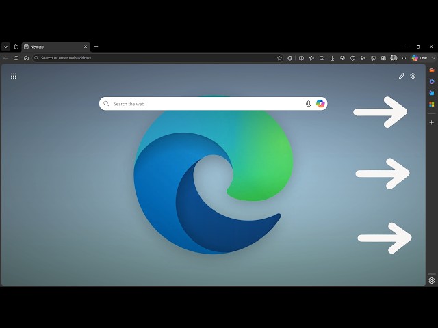This screenshot has width=438, height=328.
Task: Open Browser essentials heart-pulse icon
Action: point(342,58)
